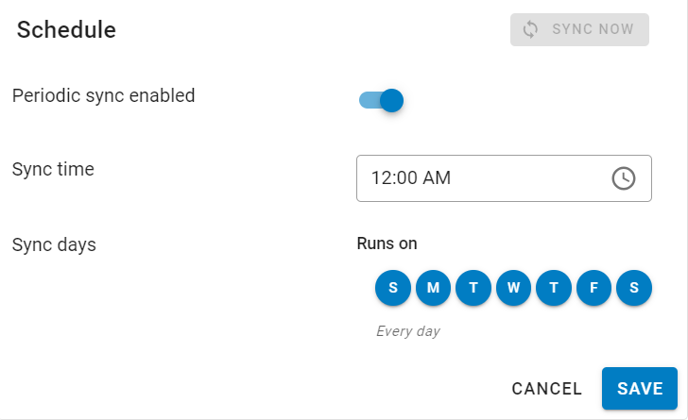Toggle Sunday in the sync days

[393, 288]
